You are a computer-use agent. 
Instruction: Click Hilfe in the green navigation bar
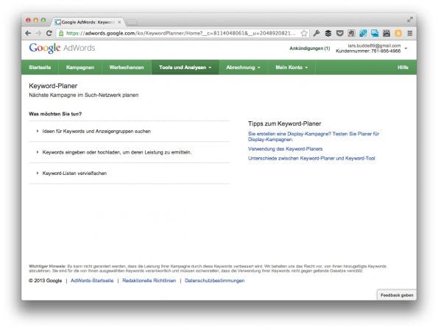403,67
